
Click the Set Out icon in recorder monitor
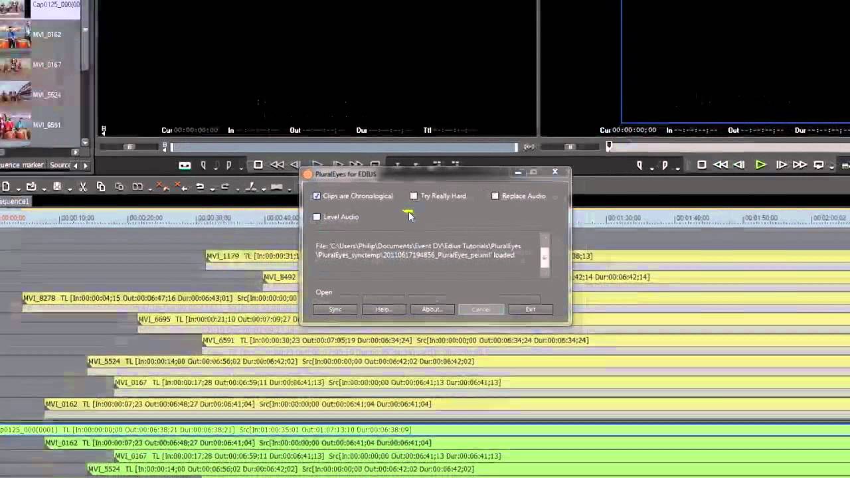pyautogui.click(x=665, y=165)
